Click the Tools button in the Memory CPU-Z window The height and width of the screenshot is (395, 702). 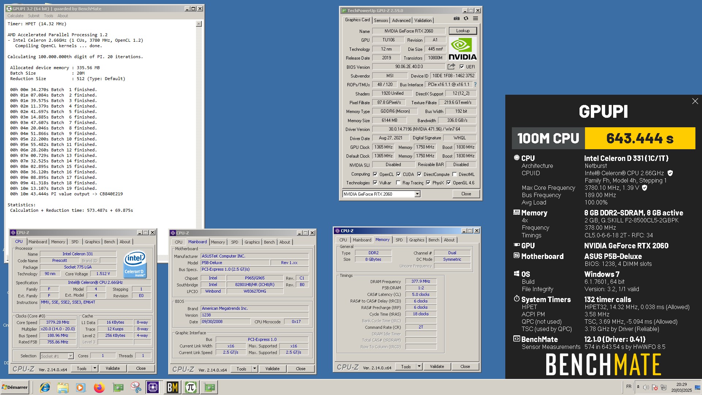point(406,366)
